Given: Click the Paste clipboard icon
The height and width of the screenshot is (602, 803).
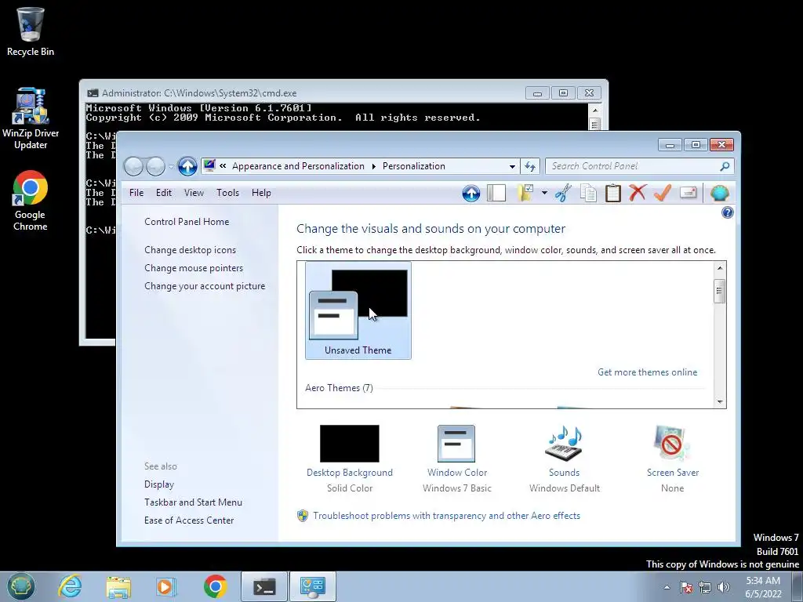Looking at the screenshot, I should tap(613, 193).
